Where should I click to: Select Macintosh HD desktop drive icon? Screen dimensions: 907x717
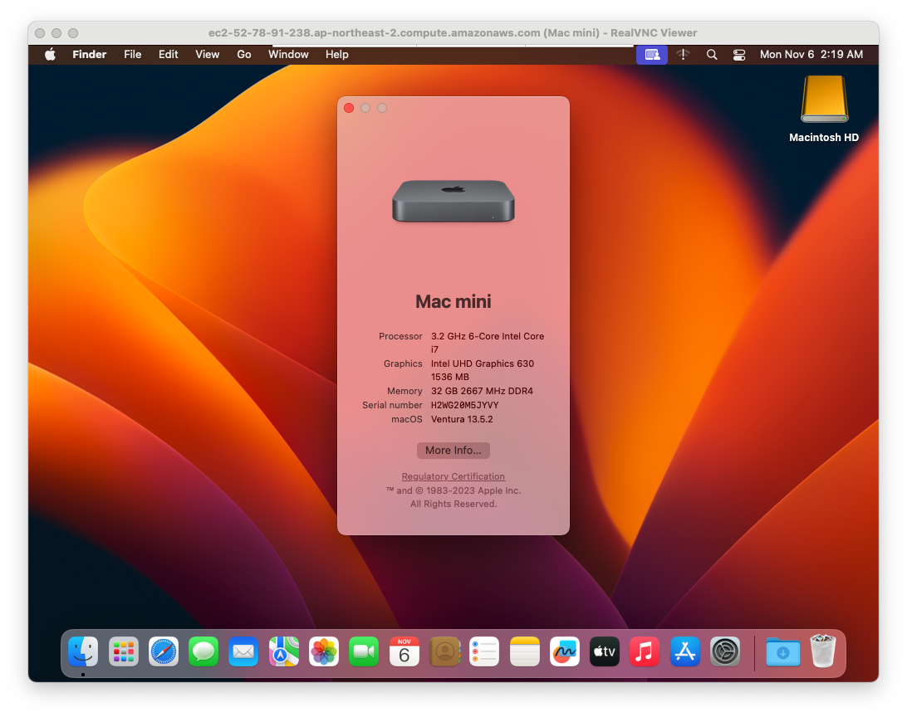coord(824,100)
